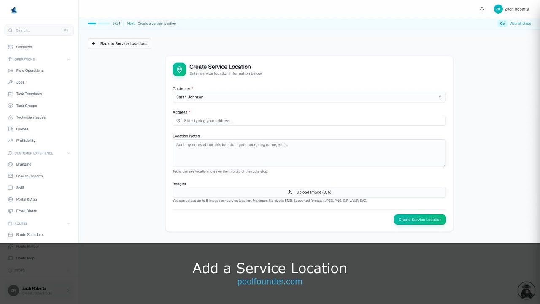The height and width of the screenshot is (304, 540).
Task: Click the Task Templates clipboard icon
Action: pyautogui.click(x=11, y=94)
